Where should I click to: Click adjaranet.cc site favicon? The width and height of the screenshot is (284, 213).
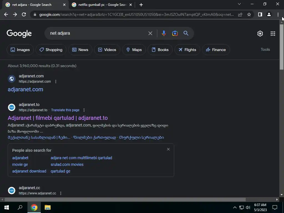pyautogui.click(x=12, y=191)
